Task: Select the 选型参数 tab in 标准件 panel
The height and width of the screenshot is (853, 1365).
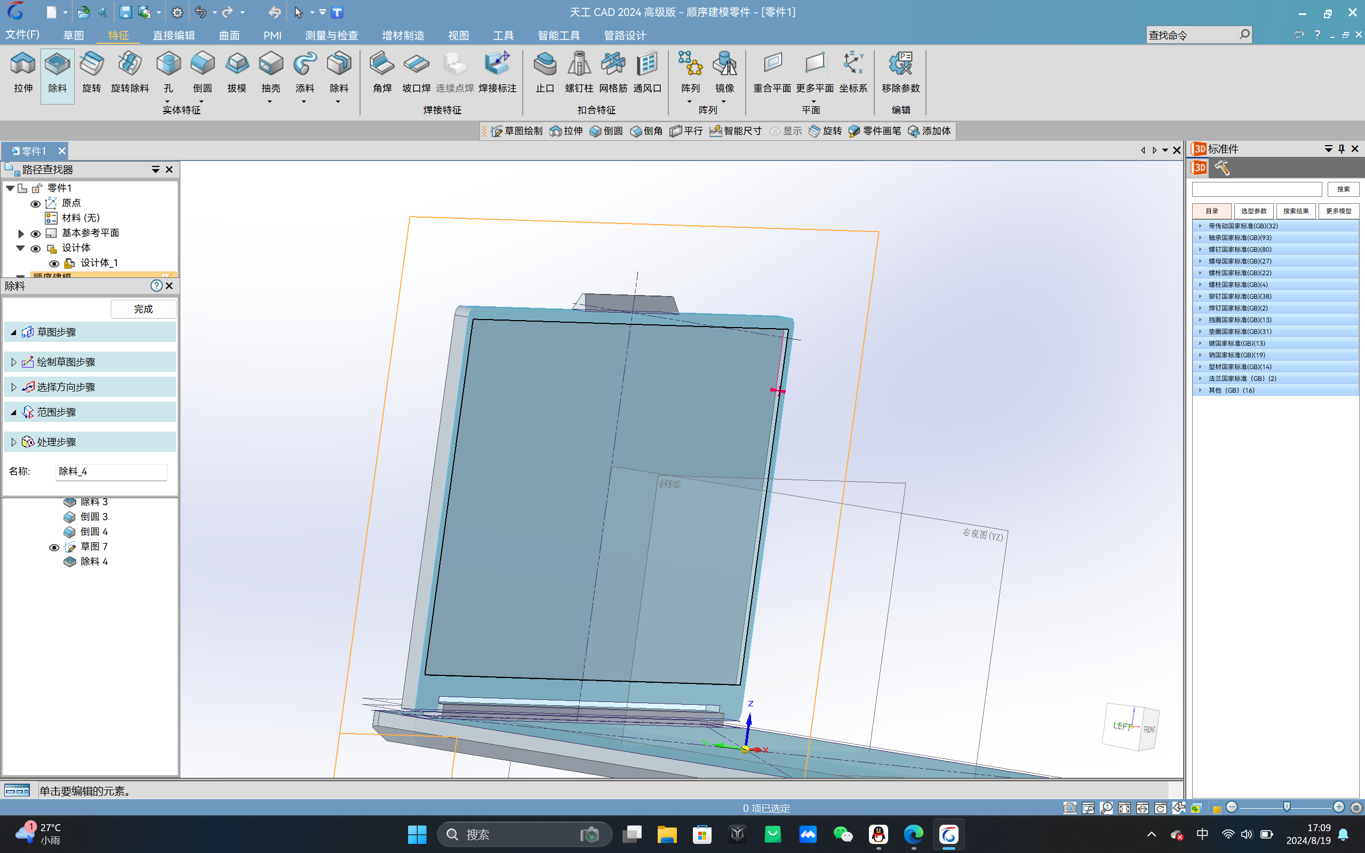Action: (x=1254, y=211)
